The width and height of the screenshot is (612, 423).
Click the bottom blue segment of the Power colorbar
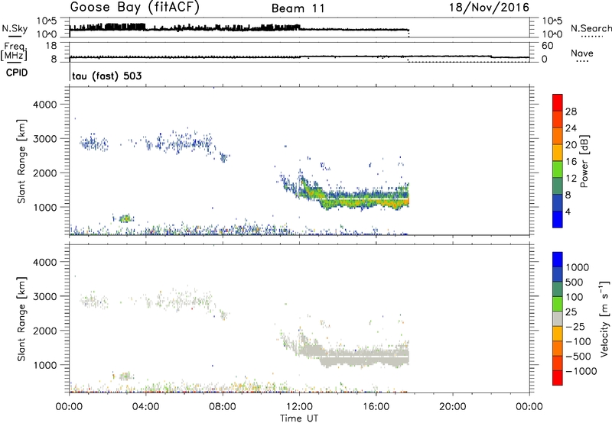(558, 219)
